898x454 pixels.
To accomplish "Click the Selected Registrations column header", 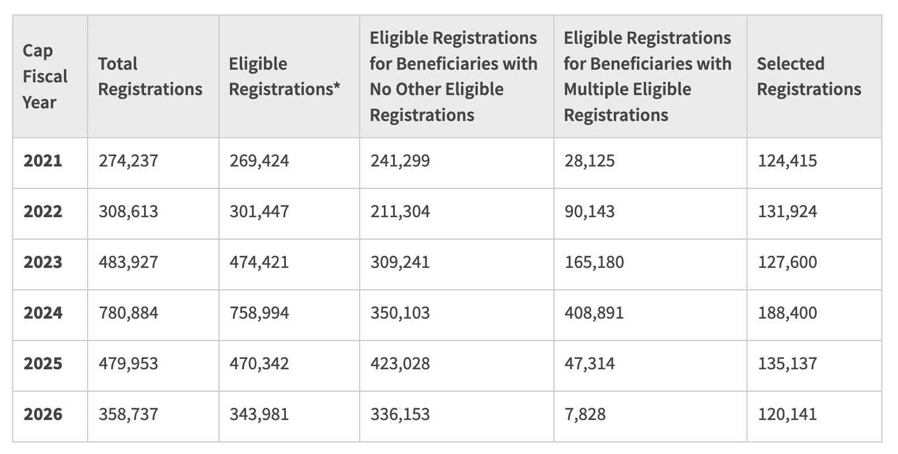I will (809, 77).
